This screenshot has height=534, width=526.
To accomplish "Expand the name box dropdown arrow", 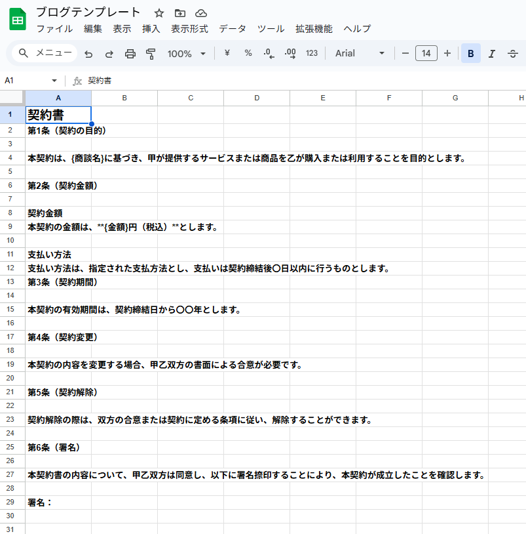I will pyautogui.click(x=54, y=81).
